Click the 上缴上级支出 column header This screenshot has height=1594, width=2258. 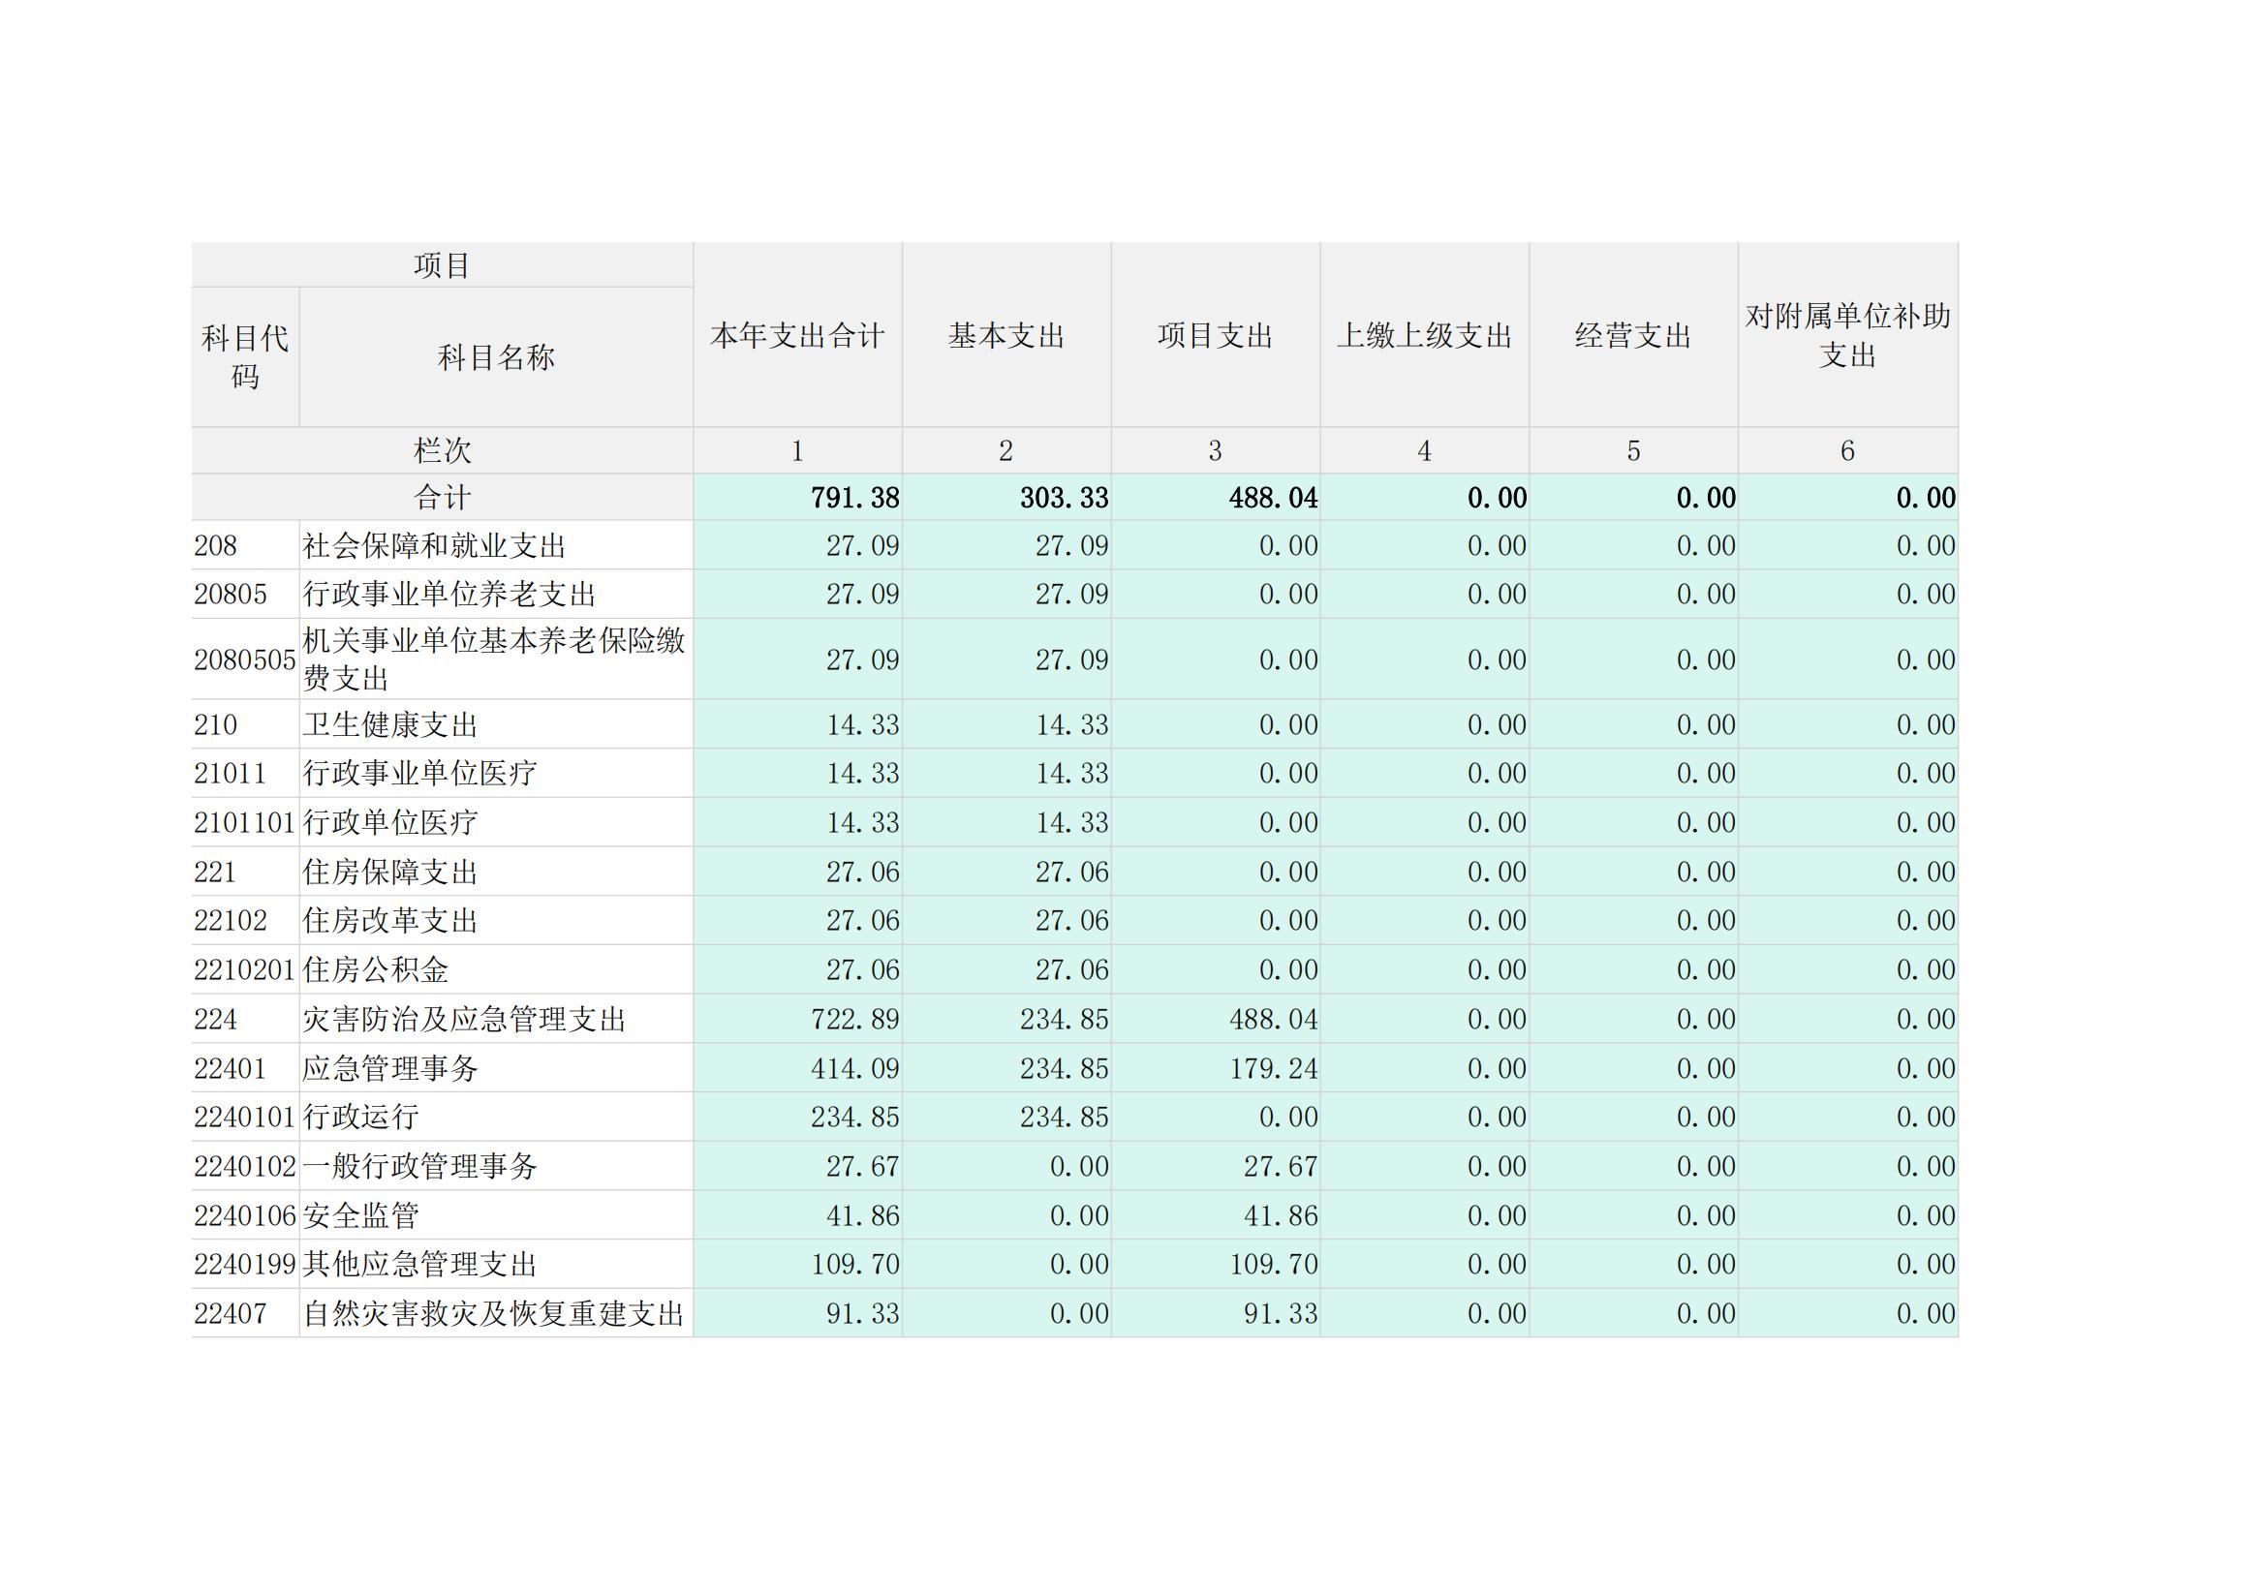(x=1424, y=334)
